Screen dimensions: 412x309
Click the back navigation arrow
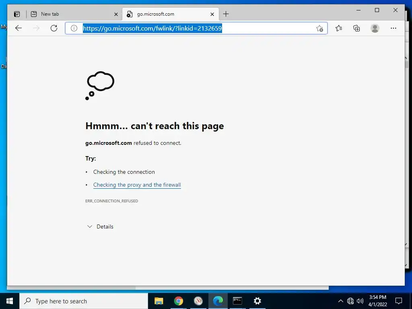[x=19, y=28]
